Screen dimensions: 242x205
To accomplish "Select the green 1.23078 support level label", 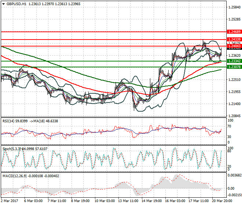I will point(234,67).
